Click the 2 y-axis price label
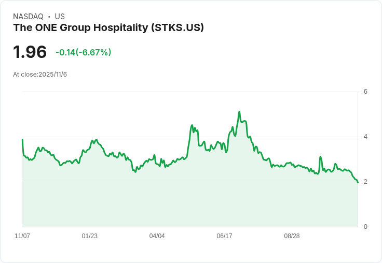The width and height of the screenshot is (382, 263). pos(366,182)
